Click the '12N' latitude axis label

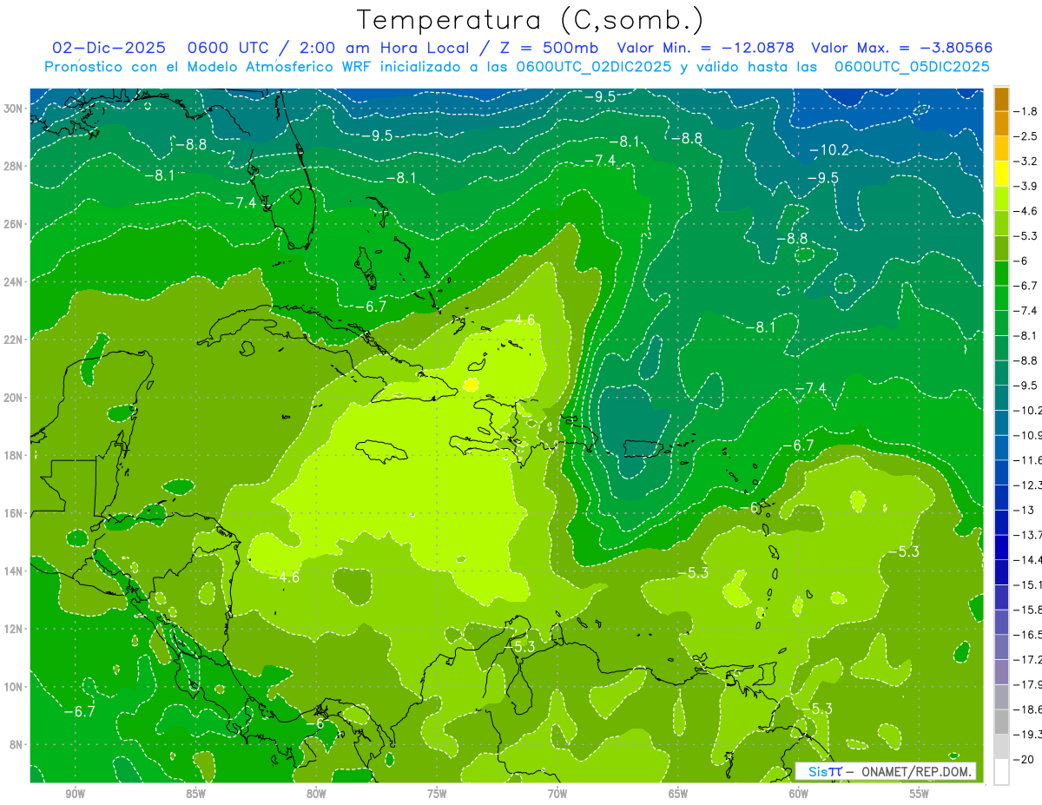coord(14,629)
